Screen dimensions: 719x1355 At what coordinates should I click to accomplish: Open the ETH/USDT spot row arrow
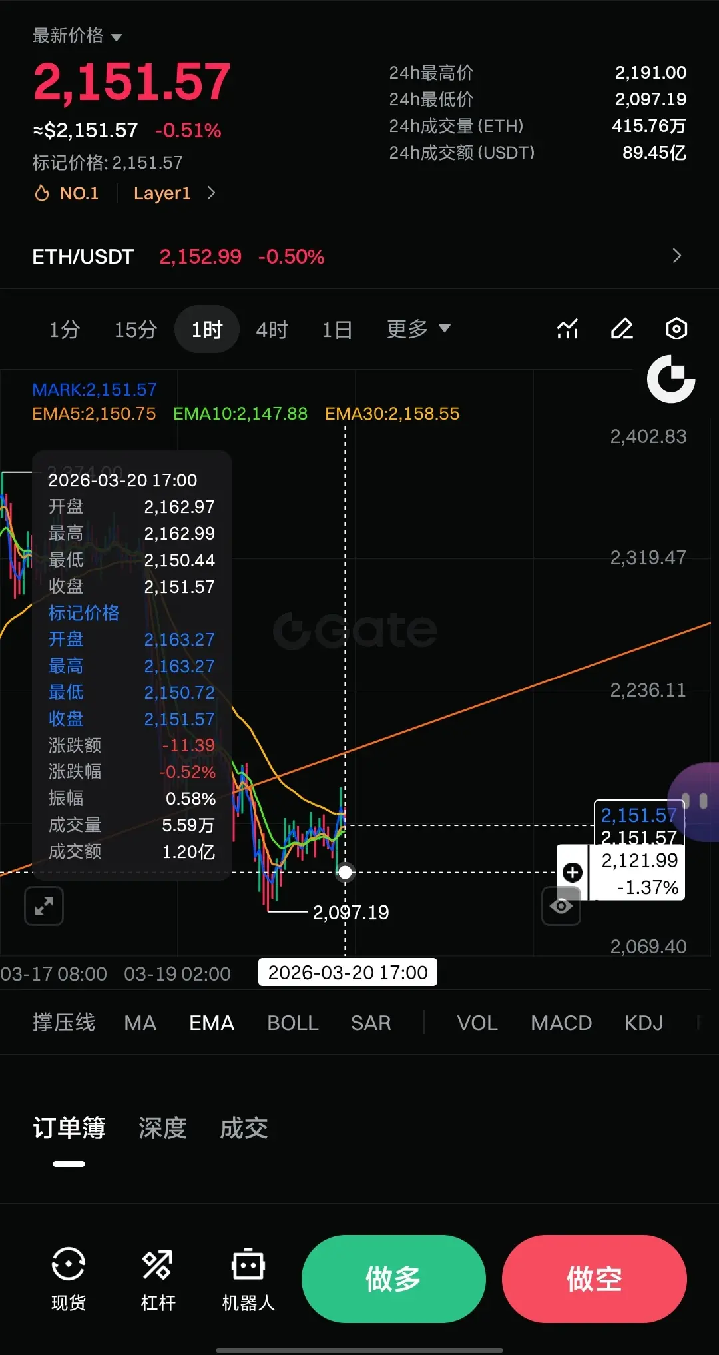pos(676,256)
